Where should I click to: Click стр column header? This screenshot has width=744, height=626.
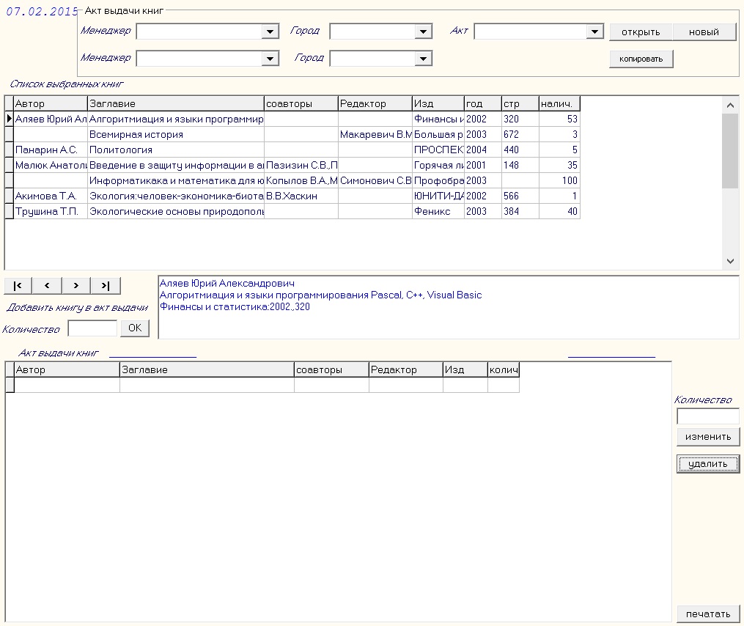coord(520,103)
